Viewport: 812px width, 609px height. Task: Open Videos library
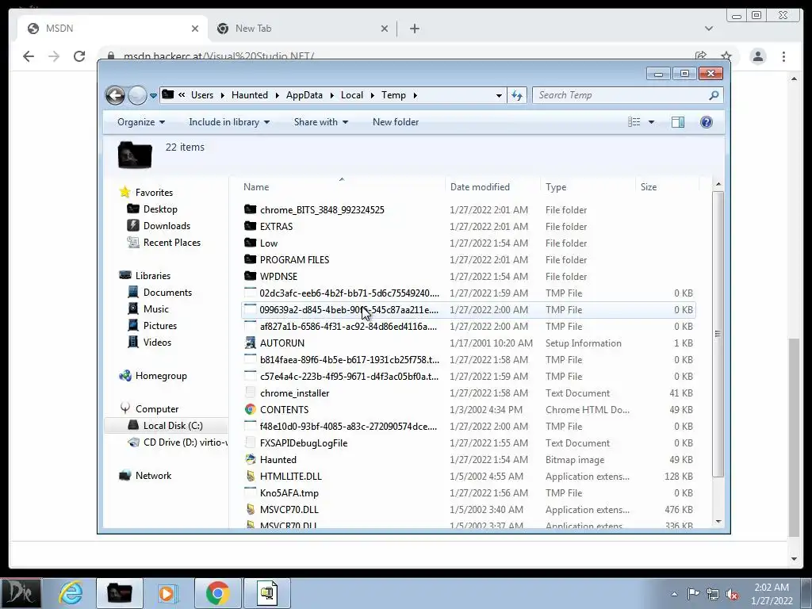click(157, 343)
